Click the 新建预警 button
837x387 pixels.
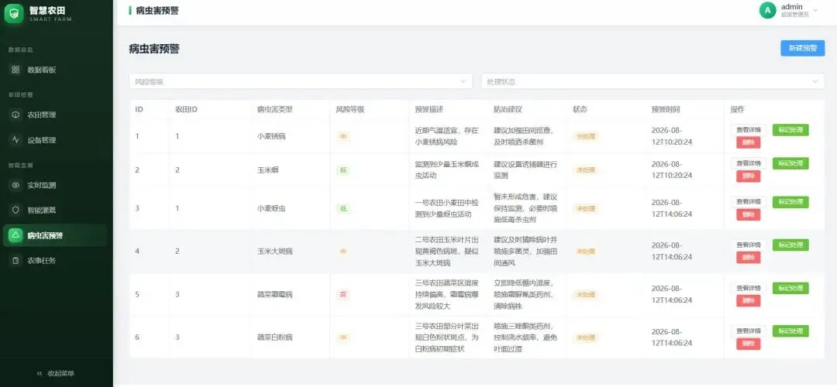coord(803,48)
